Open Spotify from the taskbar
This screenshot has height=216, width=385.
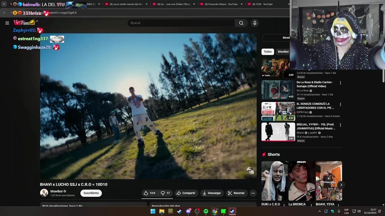point(206,211)
